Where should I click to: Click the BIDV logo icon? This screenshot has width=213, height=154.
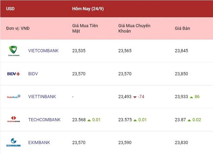13,74
